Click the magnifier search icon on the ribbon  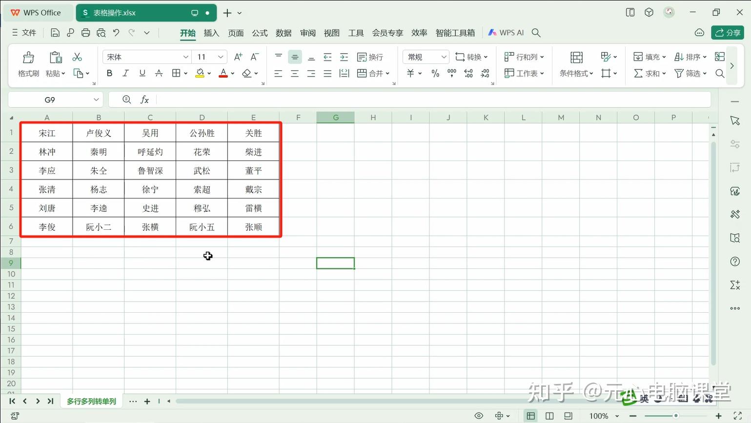point(720,73)
